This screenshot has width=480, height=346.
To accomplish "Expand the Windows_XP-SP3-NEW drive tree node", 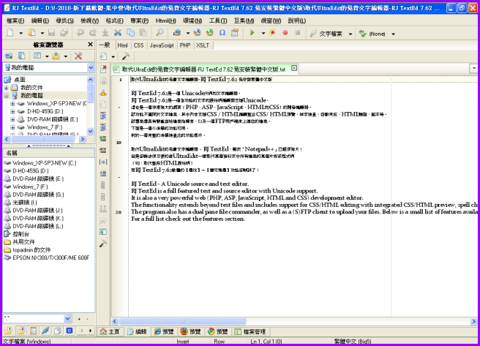I will [x=12, y=104].
